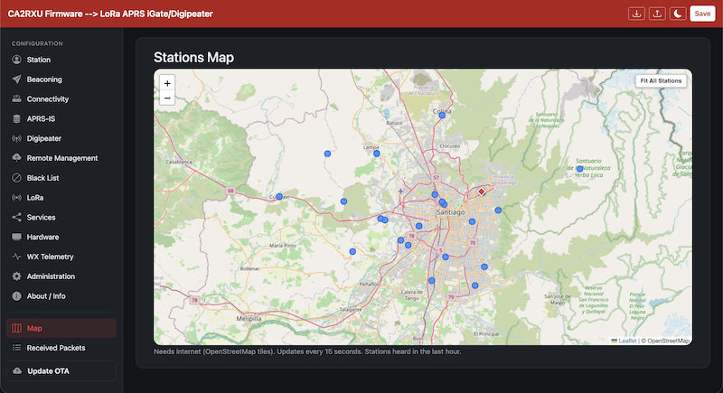This screenshot has width=723, height=393.
Task: Toggle dark mode moon icon
Action: coord(677,14)
